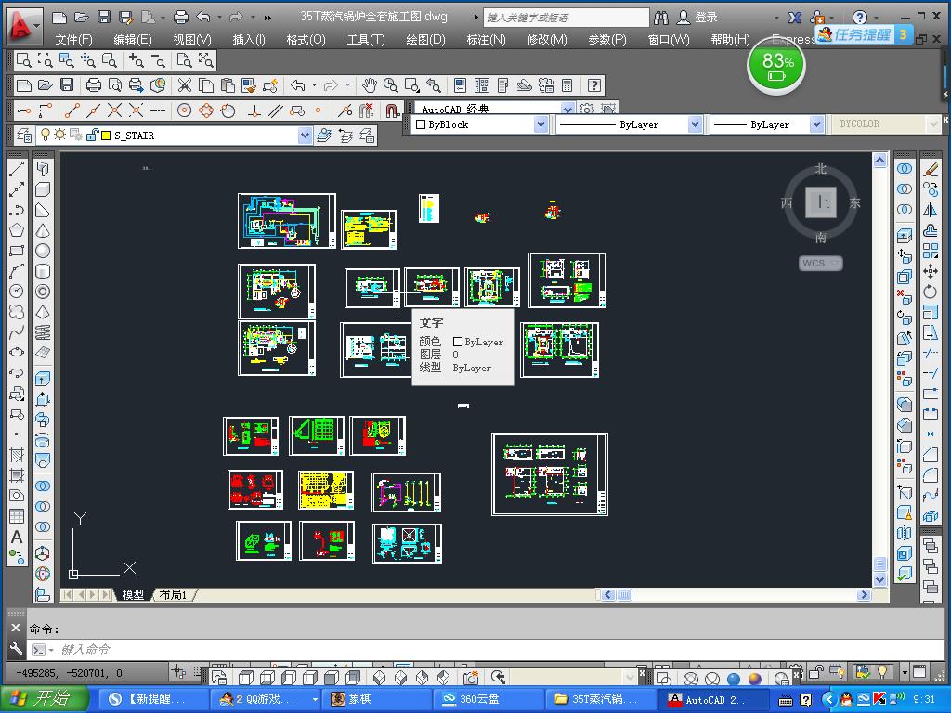This screenshot has height=713, width=951.
Task: Click the Help question mark icon in toolbar
Action: 594,84
